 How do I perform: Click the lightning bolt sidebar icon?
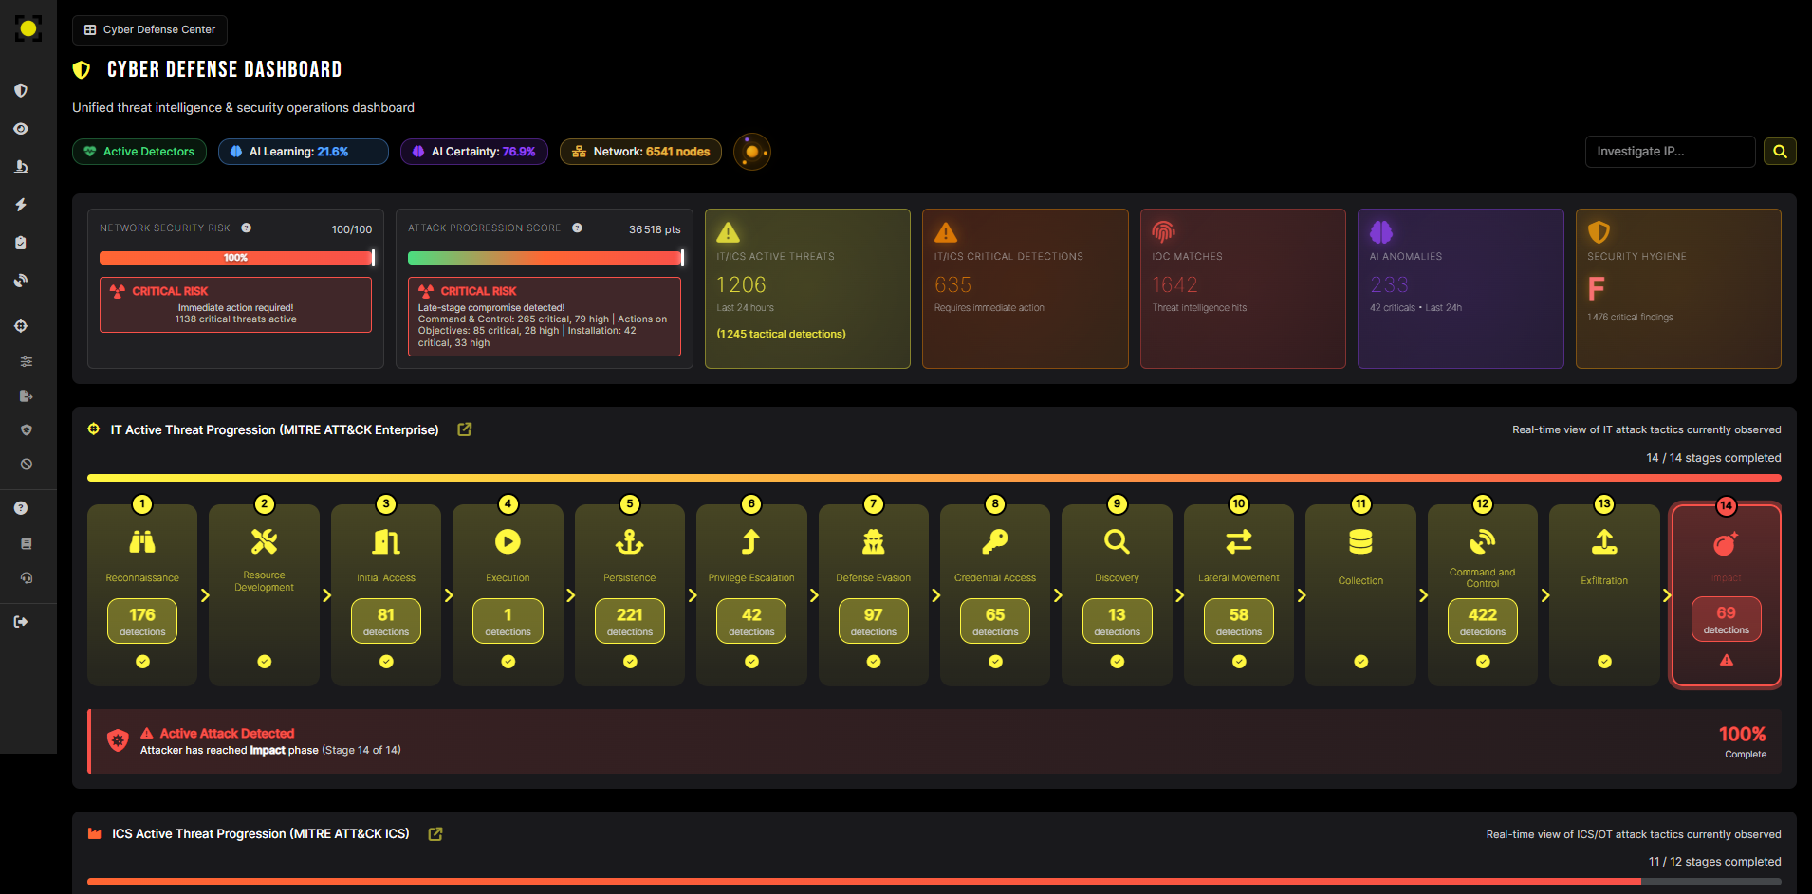click(21, 205)
